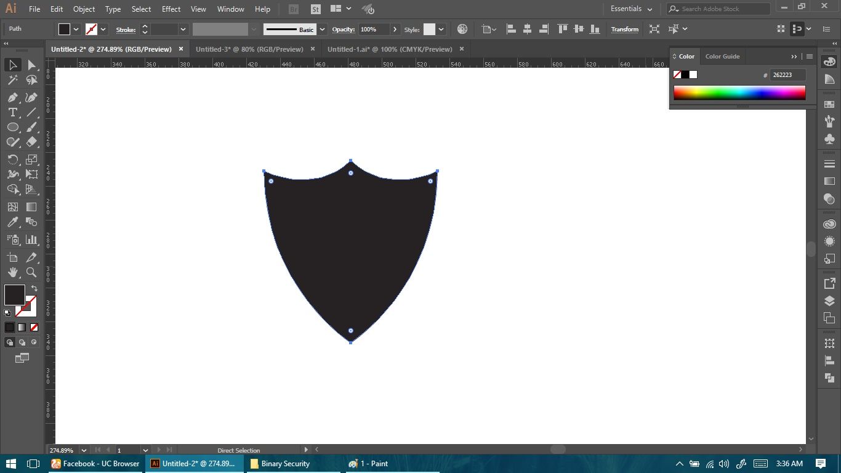Reset to default fill and stroke
This screenshot has width=841, height=473.
(x=7, y=313)
